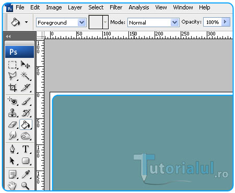Open the tool preset picker arrow
The image size is (235, 193).
coord(26,22)
